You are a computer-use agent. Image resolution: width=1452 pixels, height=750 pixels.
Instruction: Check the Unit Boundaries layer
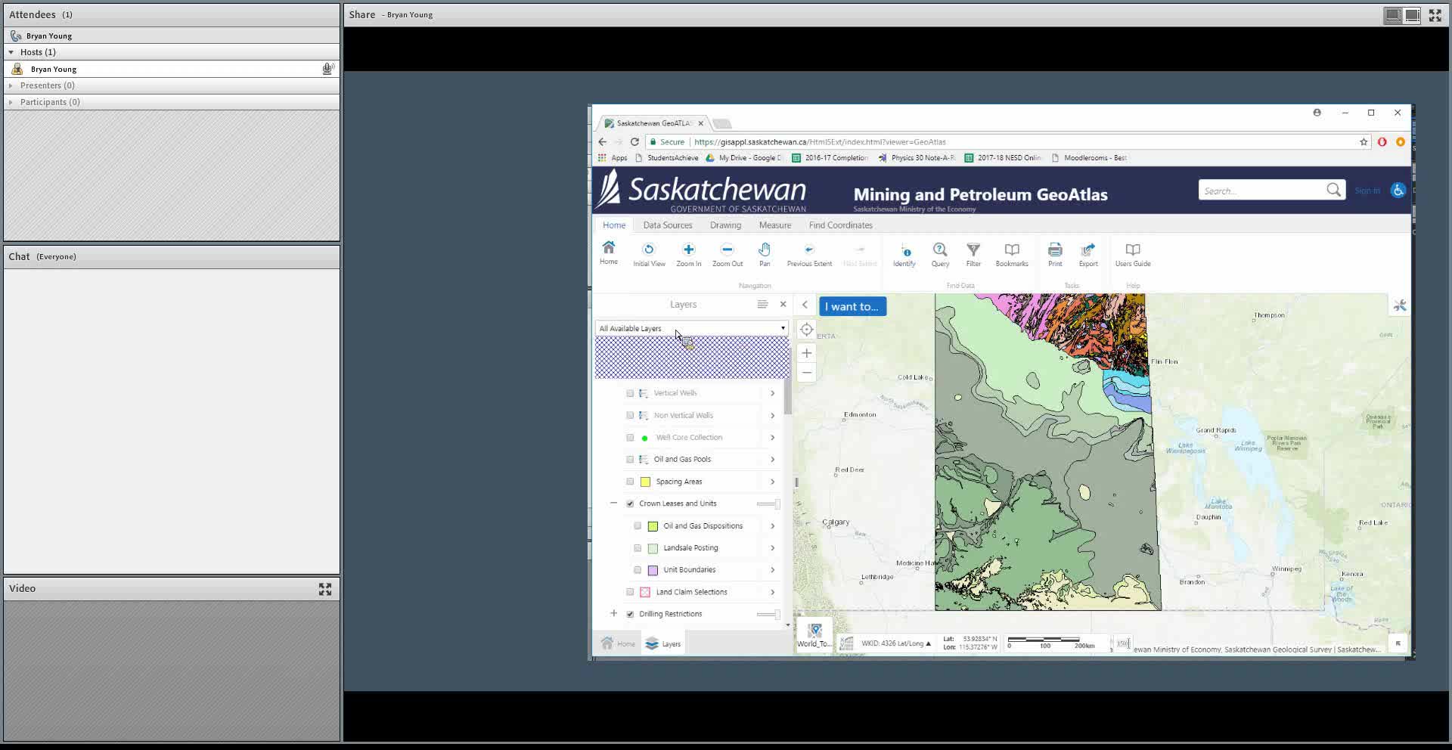click(638, 570)
